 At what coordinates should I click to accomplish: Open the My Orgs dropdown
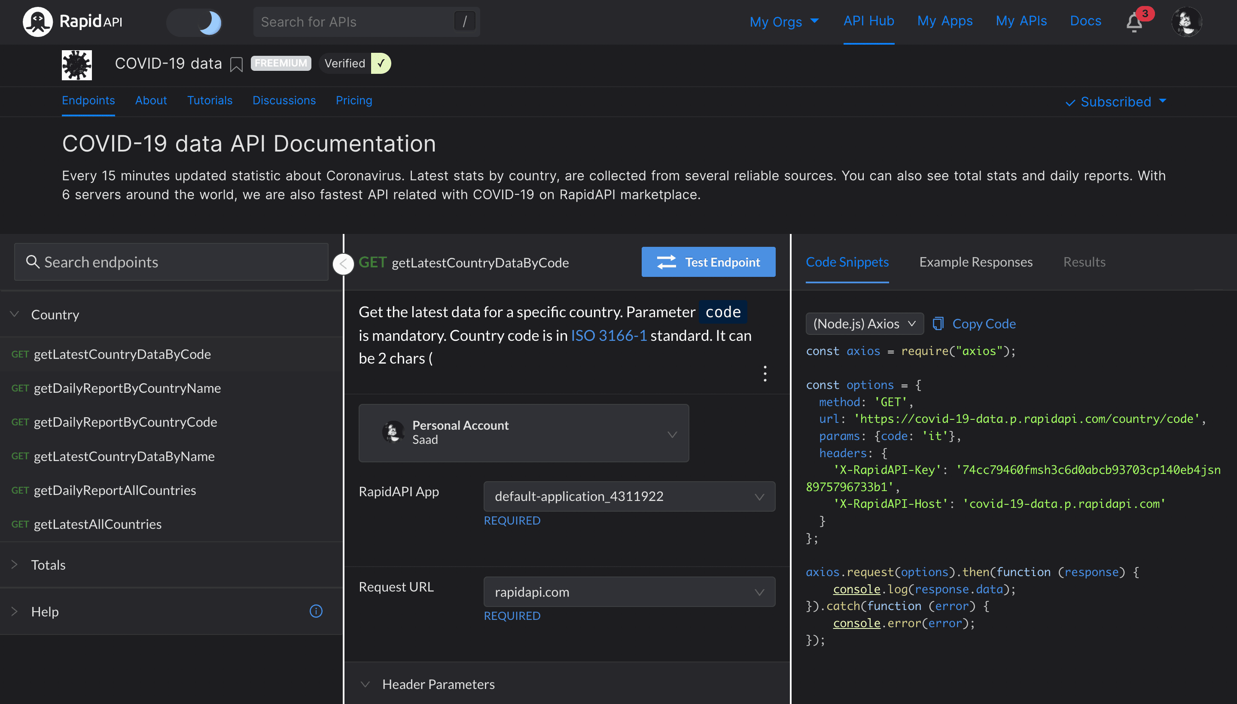coord(784,22)
